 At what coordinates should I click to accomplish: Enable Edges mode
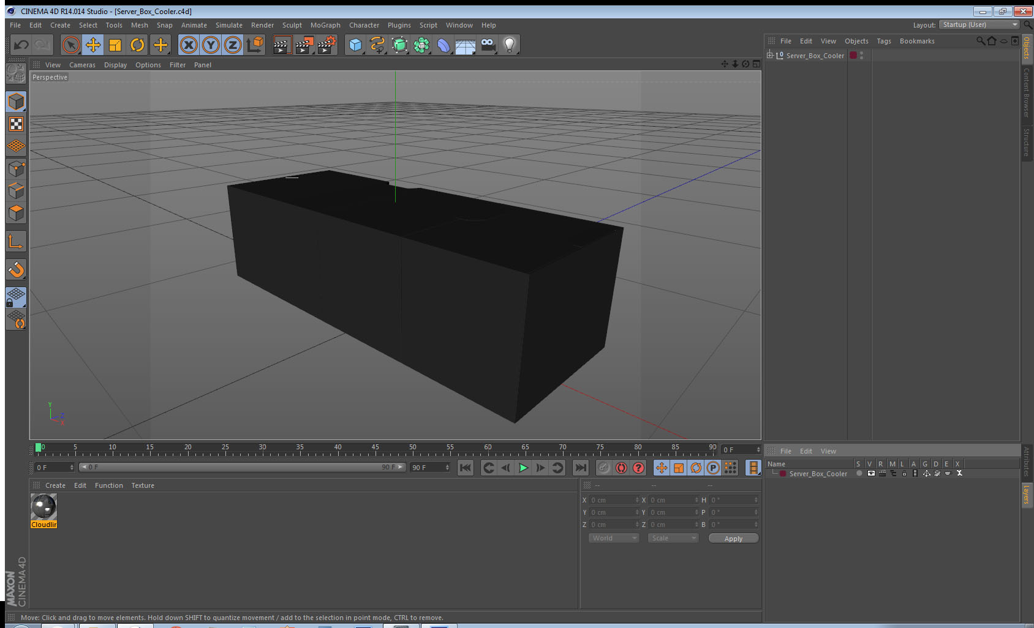[16, 190]
